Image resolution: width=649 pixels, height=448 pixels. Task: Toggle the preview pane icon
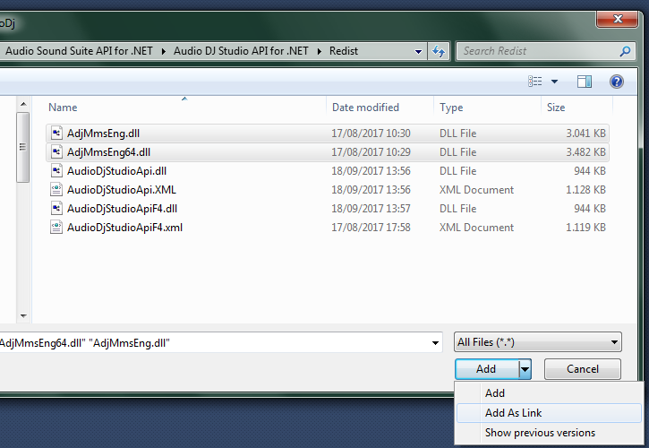(x=585, y=82)
